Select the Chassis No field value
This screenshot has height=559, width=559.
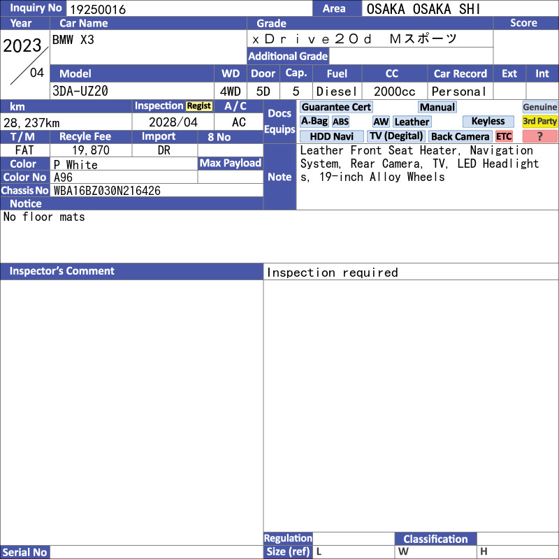[x=107, y=191]
